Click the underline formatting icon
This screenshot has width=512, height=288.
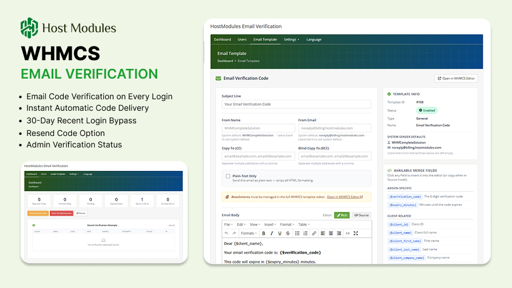pyautogui.click(x=280, y=233)
